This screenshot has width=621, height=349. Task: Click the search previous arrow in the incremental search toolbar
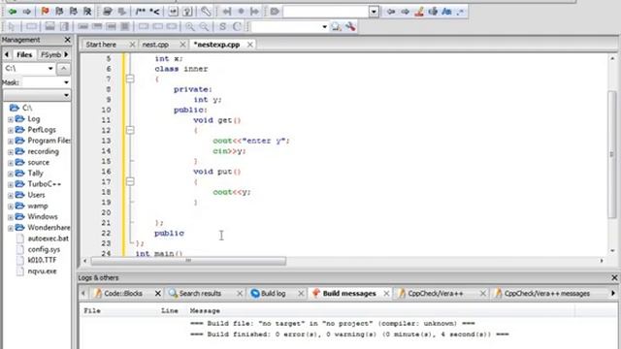391,12
